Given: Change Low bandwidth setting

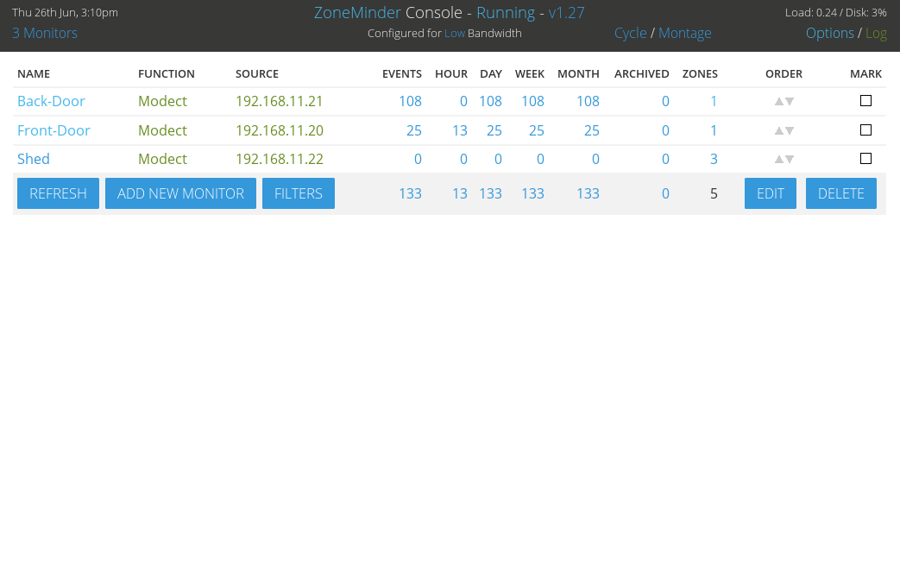Looking at the screenshot, I should 455,34.
